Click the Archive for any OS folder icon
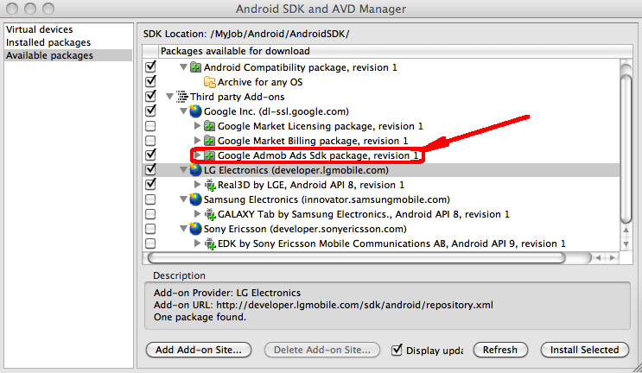This screenshot has height=373, width=642. [209, 82]
